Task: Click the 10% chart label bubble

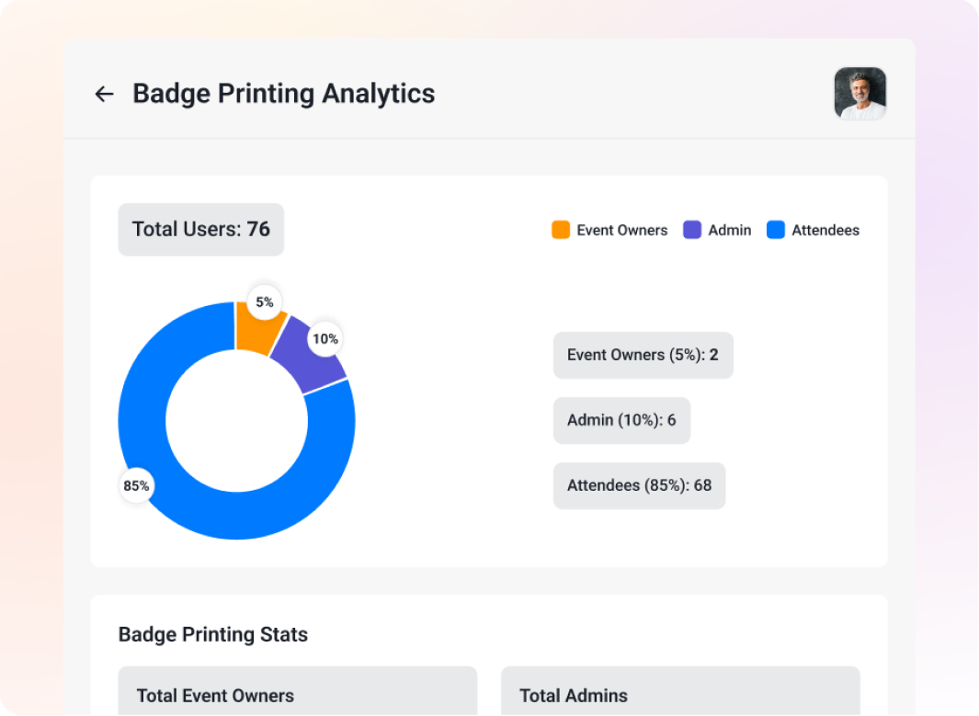Action: coord(325,339)
